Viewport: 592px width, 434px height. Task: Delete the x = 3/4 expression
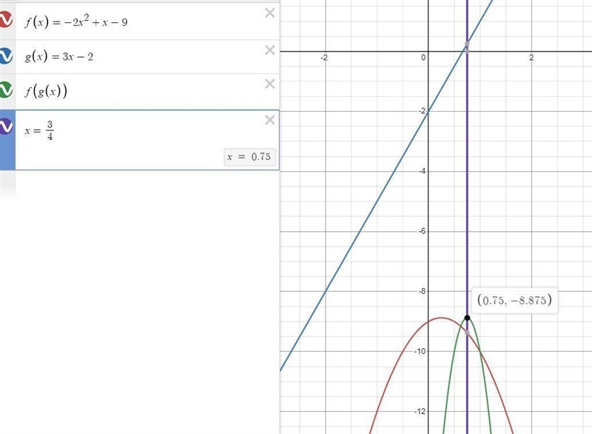269,120
